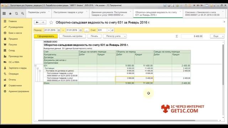Collapse the 631 account group
Screen dimensions: 228x128
pos(36,65)
